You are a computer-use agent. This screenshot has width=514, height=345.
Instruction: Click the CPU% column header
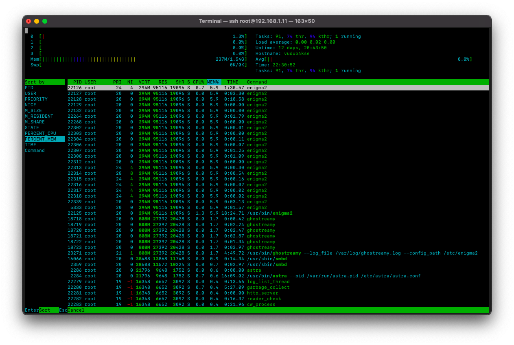[x=199, y=82]
